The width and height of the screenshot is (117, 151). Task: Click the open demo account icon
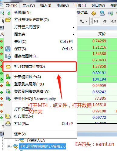(8, 77)
